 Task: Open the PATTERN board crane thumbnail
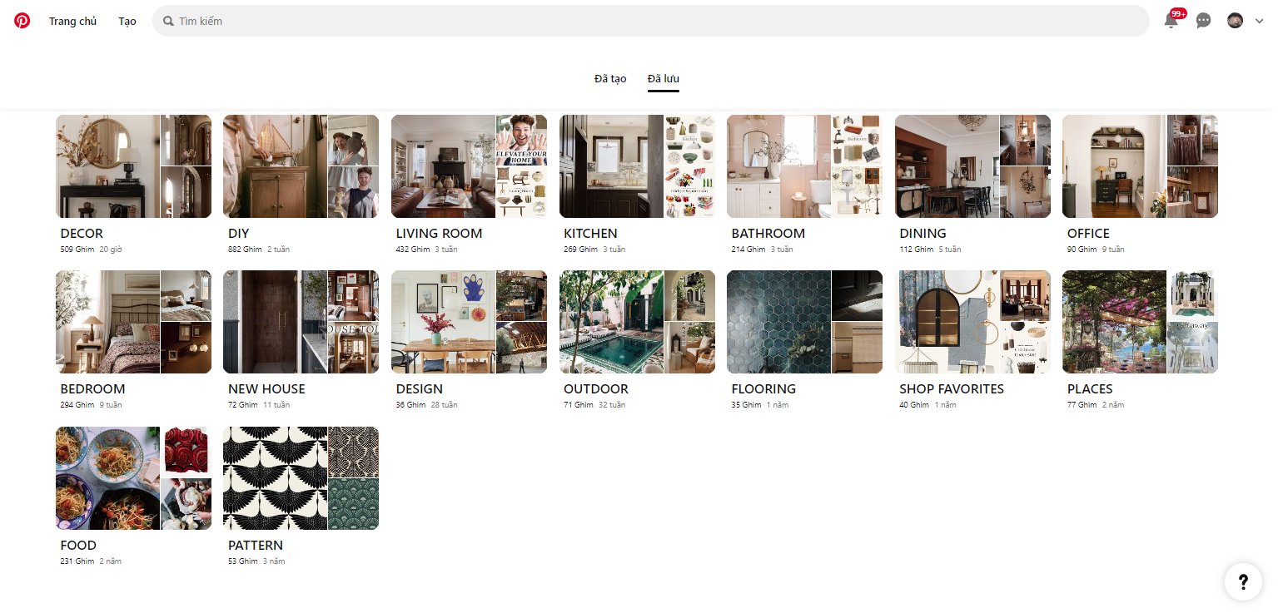point(276,478)
